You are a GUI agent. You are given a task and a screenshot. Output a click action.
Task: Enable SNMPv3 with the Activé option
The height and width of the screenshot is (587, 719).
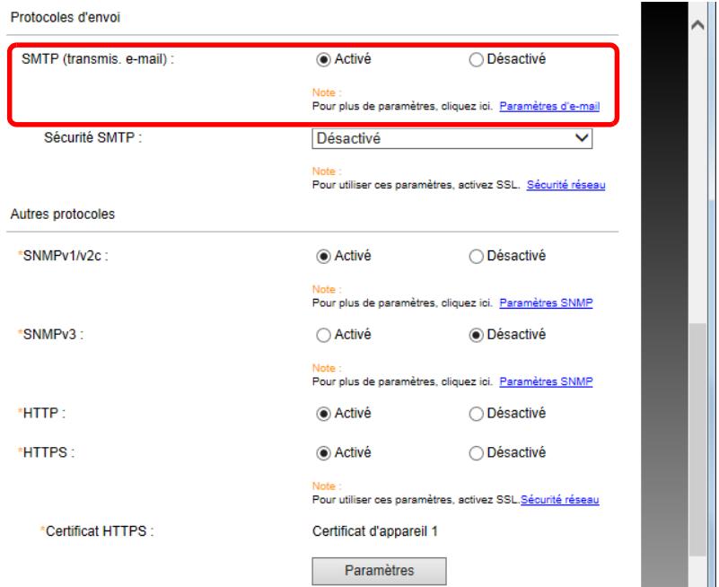(x=323, y=335)
